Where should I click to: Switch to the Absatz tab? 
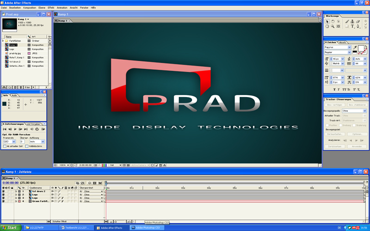(x=342, y=43)
